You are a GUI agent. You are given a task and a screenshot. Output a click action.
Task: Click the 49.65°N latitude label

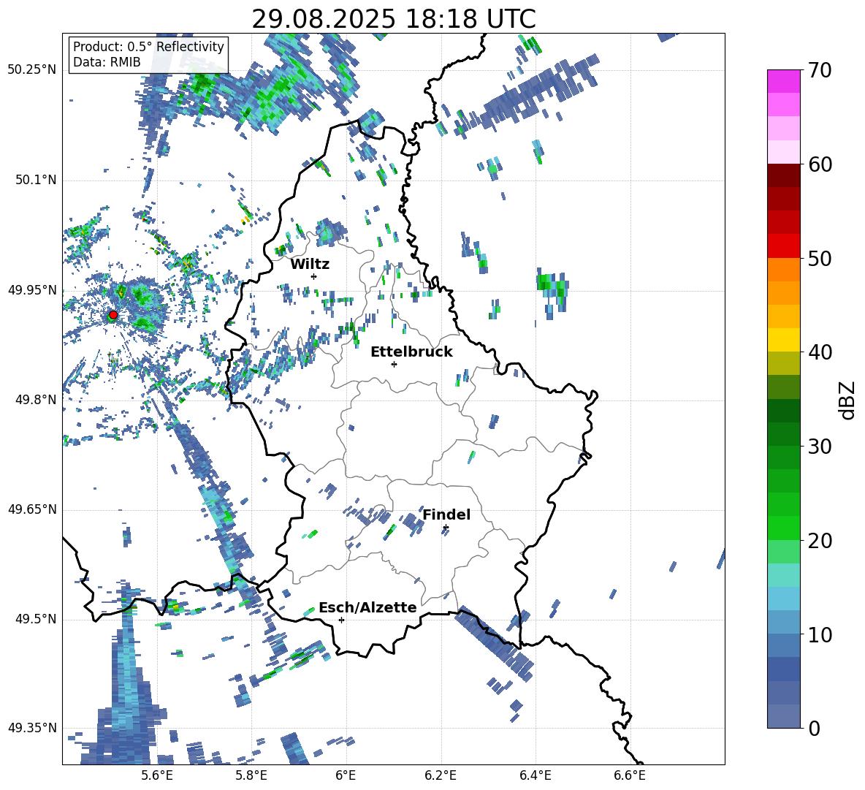pos(32,509)
